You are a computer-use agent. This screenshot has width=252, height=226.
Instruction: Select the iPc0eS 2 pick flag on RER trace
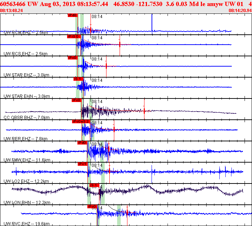point(81,122)
